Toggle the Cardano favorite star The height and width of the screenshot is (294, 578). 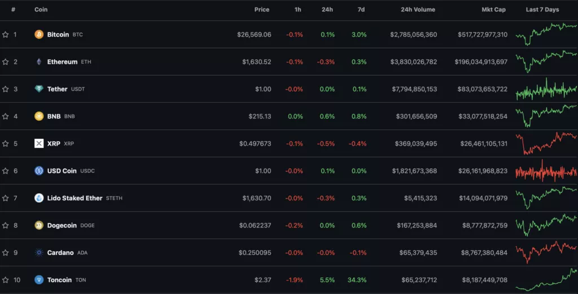tap(6, 252)
